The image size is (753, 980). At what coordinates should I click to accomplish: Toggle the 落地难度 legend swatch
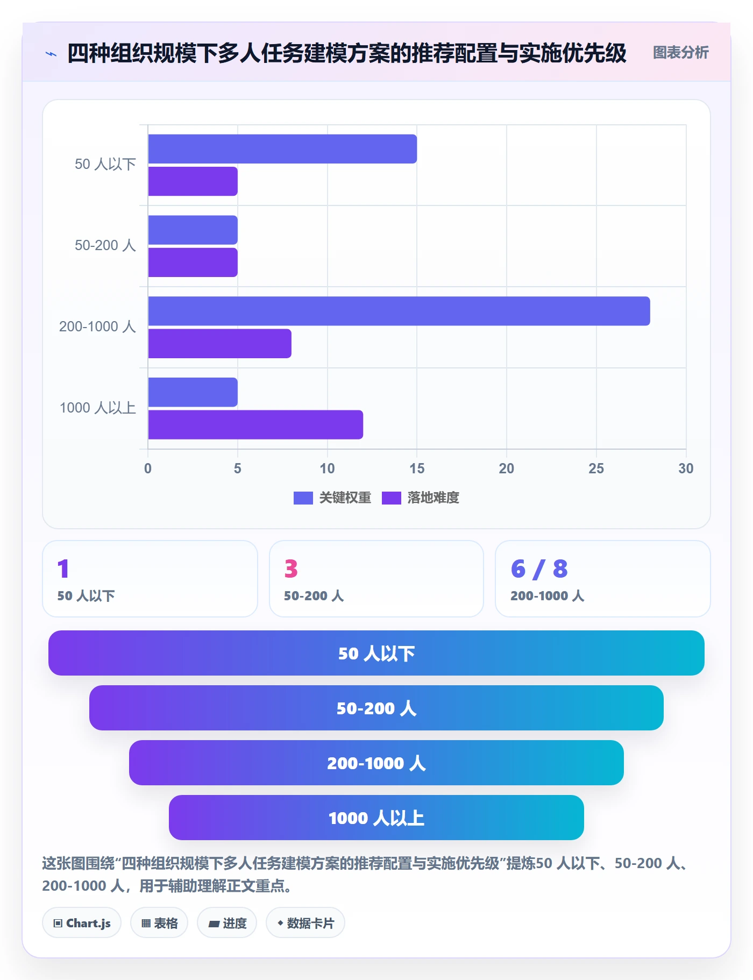pos(391,498)
